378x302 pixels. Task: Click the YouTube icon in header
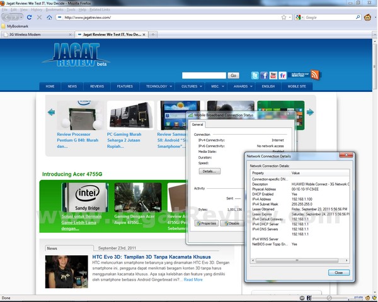click(273, 75)
